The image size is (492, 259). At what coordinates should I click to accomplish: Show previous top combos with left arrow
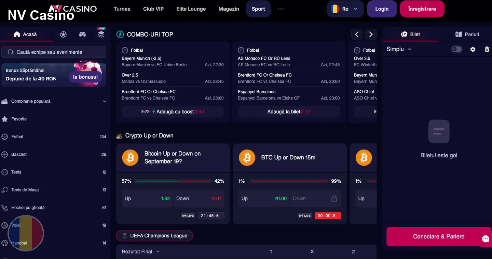(357, 34)
